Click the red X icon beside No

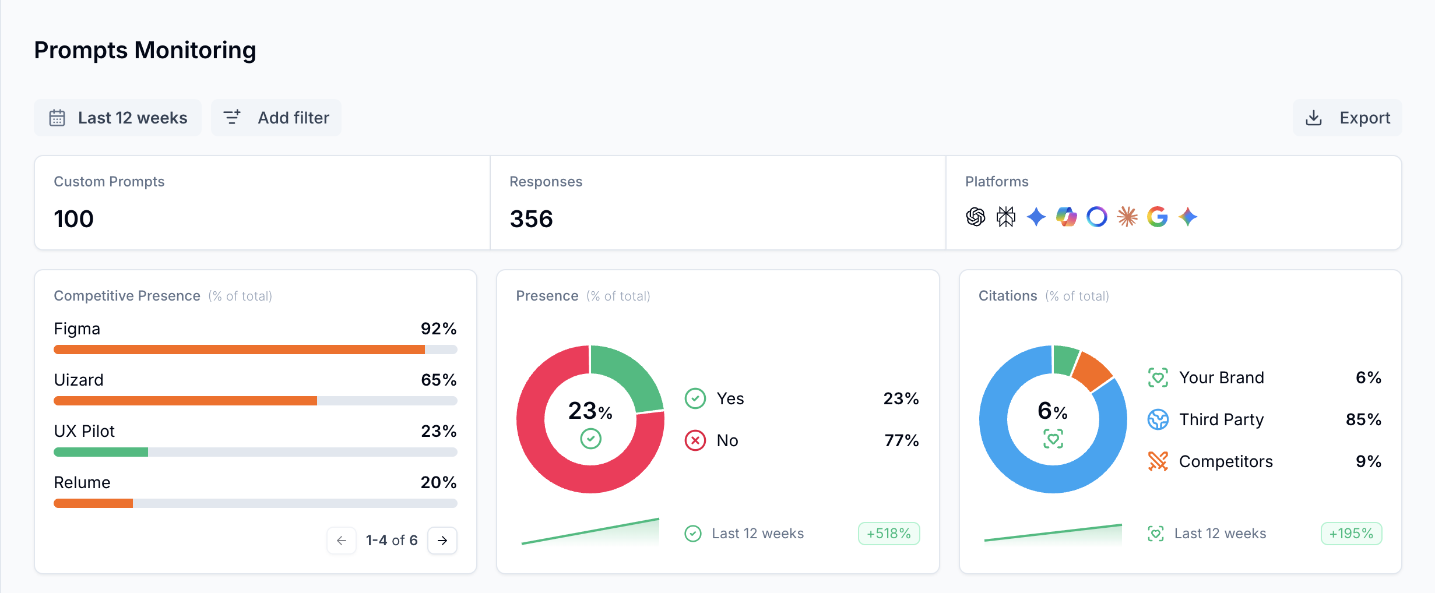point(695,440)
